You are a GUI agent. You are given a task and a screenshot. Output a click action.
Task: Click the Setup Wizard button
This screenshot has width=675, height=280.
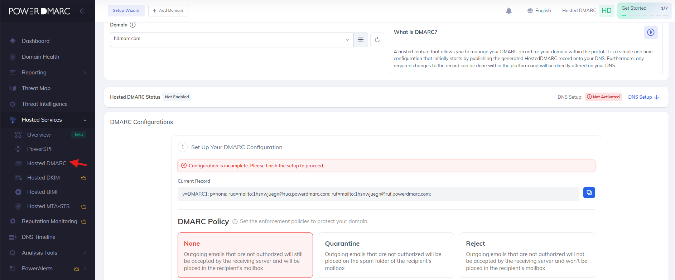[126, 11]
